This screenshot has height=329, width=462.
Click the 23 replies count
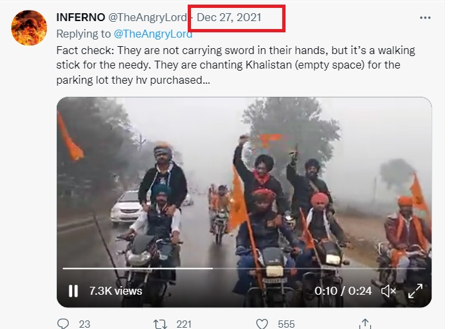click(x=84, y=324)
